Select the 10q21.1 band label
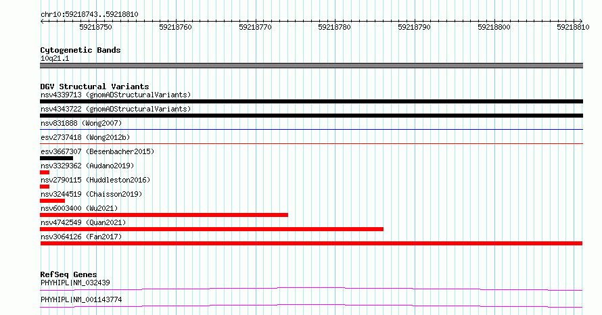Image resolution: width=602 pixels, height=315 pixels. point(55,58)
